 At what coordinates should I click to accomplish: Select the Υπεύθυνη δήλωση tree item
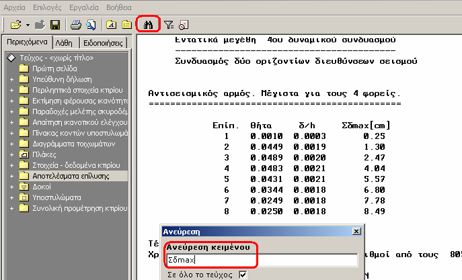(62, 80)
